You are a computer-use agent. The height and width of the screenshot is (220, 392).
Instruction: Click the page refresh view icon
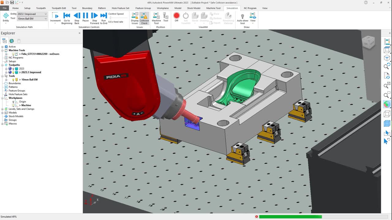(x=387, y=75)
